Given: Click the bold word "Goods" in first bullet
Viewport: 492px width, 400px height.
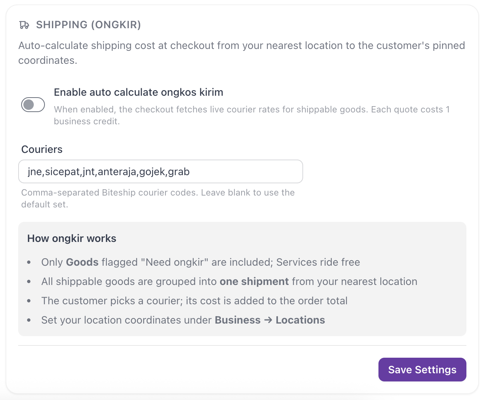Looking at the screenshot, I should (x=82, y=262).
